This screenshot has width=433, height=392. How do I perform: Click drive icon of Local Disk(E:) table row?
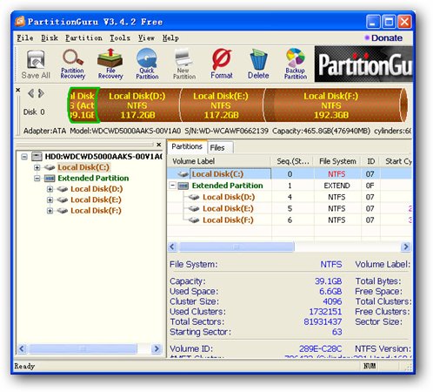coord(194,208)
